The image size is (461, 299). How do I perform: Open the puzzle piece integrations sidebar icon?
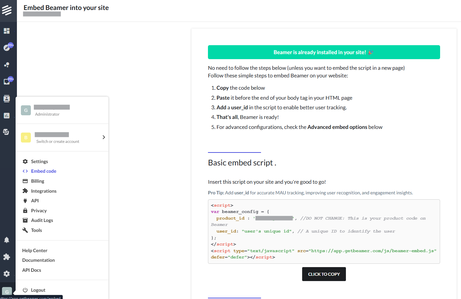7,257
